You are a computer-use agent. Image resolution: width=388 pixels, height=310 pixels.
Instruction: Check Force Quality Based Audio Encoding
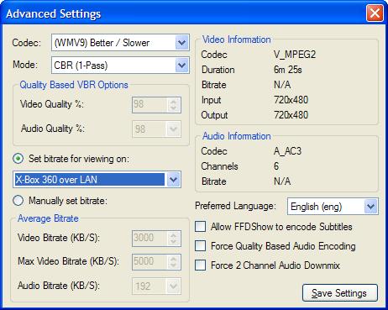pos(200,246)
